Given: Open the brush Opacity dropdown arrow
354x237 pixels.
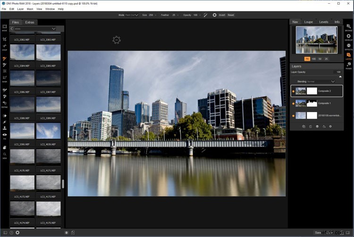Looking at the screenshot, I should click(x=200, y=15).
